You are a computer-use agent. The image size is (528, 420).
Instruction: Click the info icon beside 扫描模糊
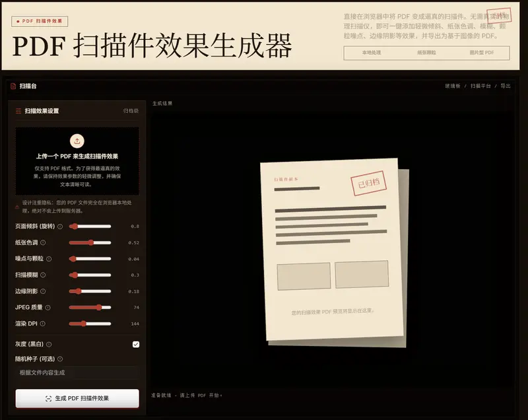(43, 275)
